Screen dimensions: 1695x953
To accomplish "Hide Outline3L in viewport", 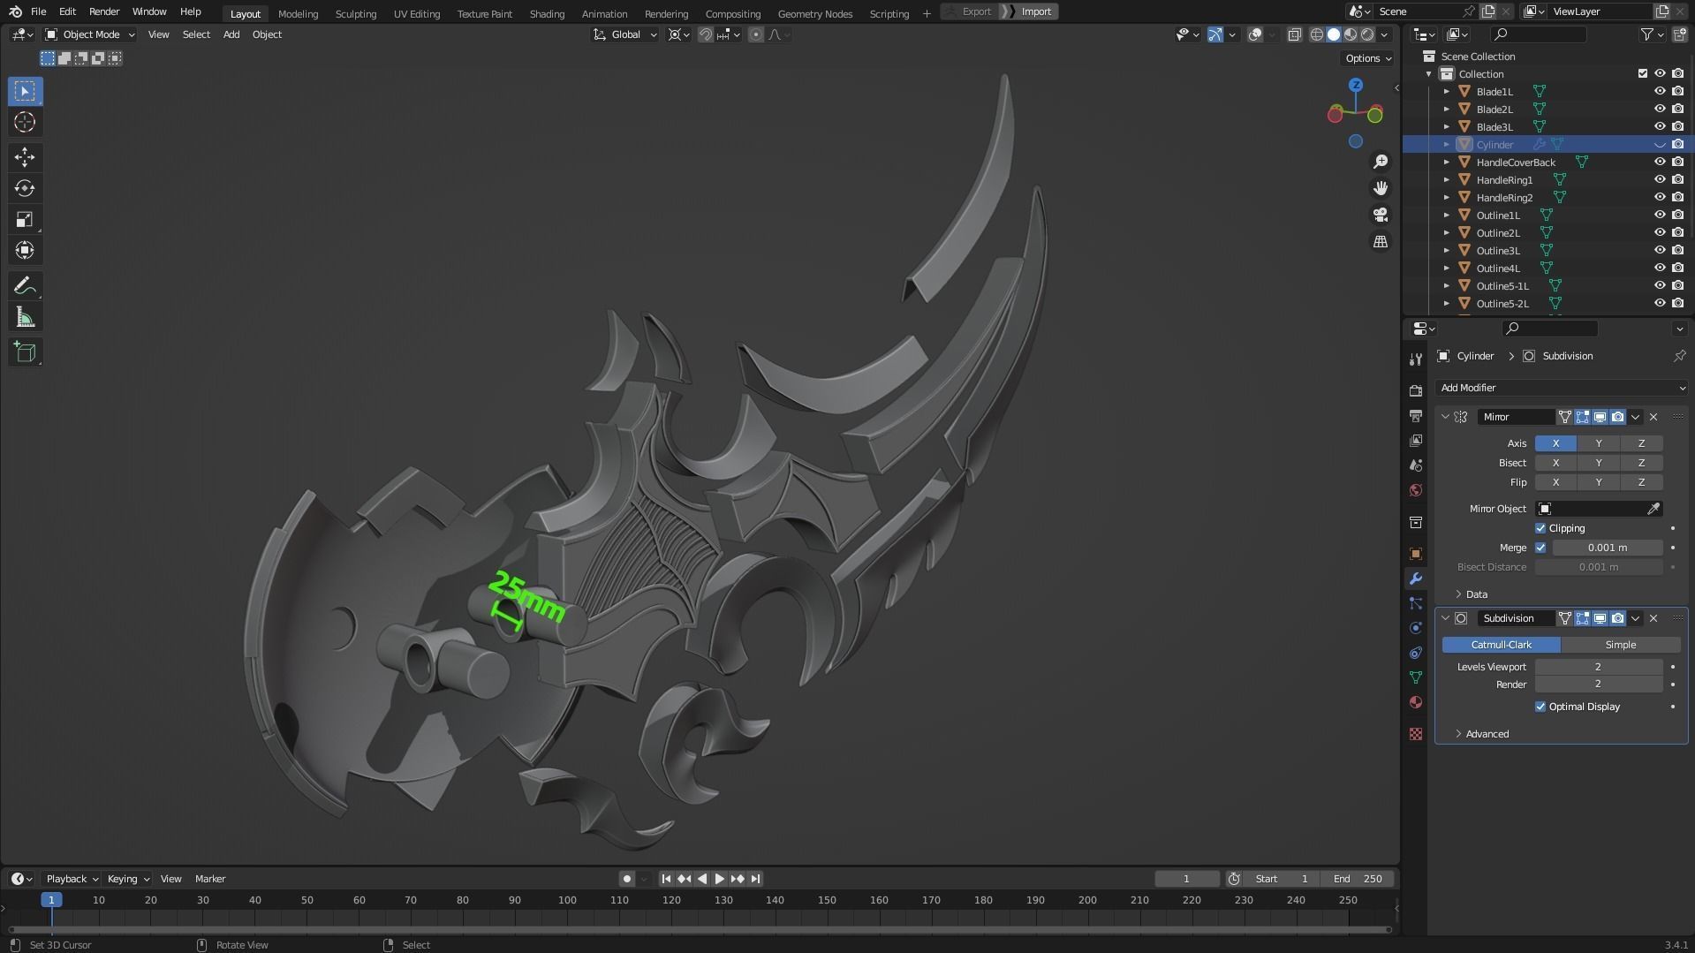I will 1659,250.
